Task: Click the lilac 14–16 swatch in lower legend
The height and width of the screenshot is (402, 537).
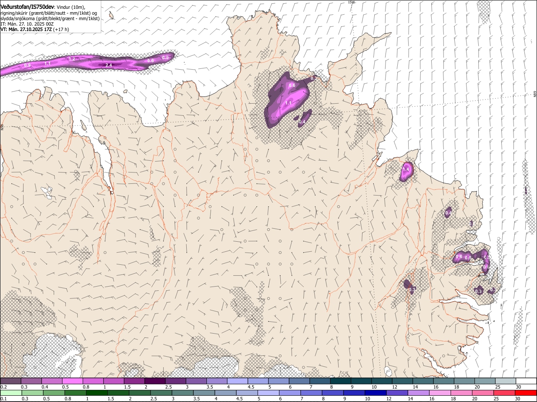Action: 418,393
